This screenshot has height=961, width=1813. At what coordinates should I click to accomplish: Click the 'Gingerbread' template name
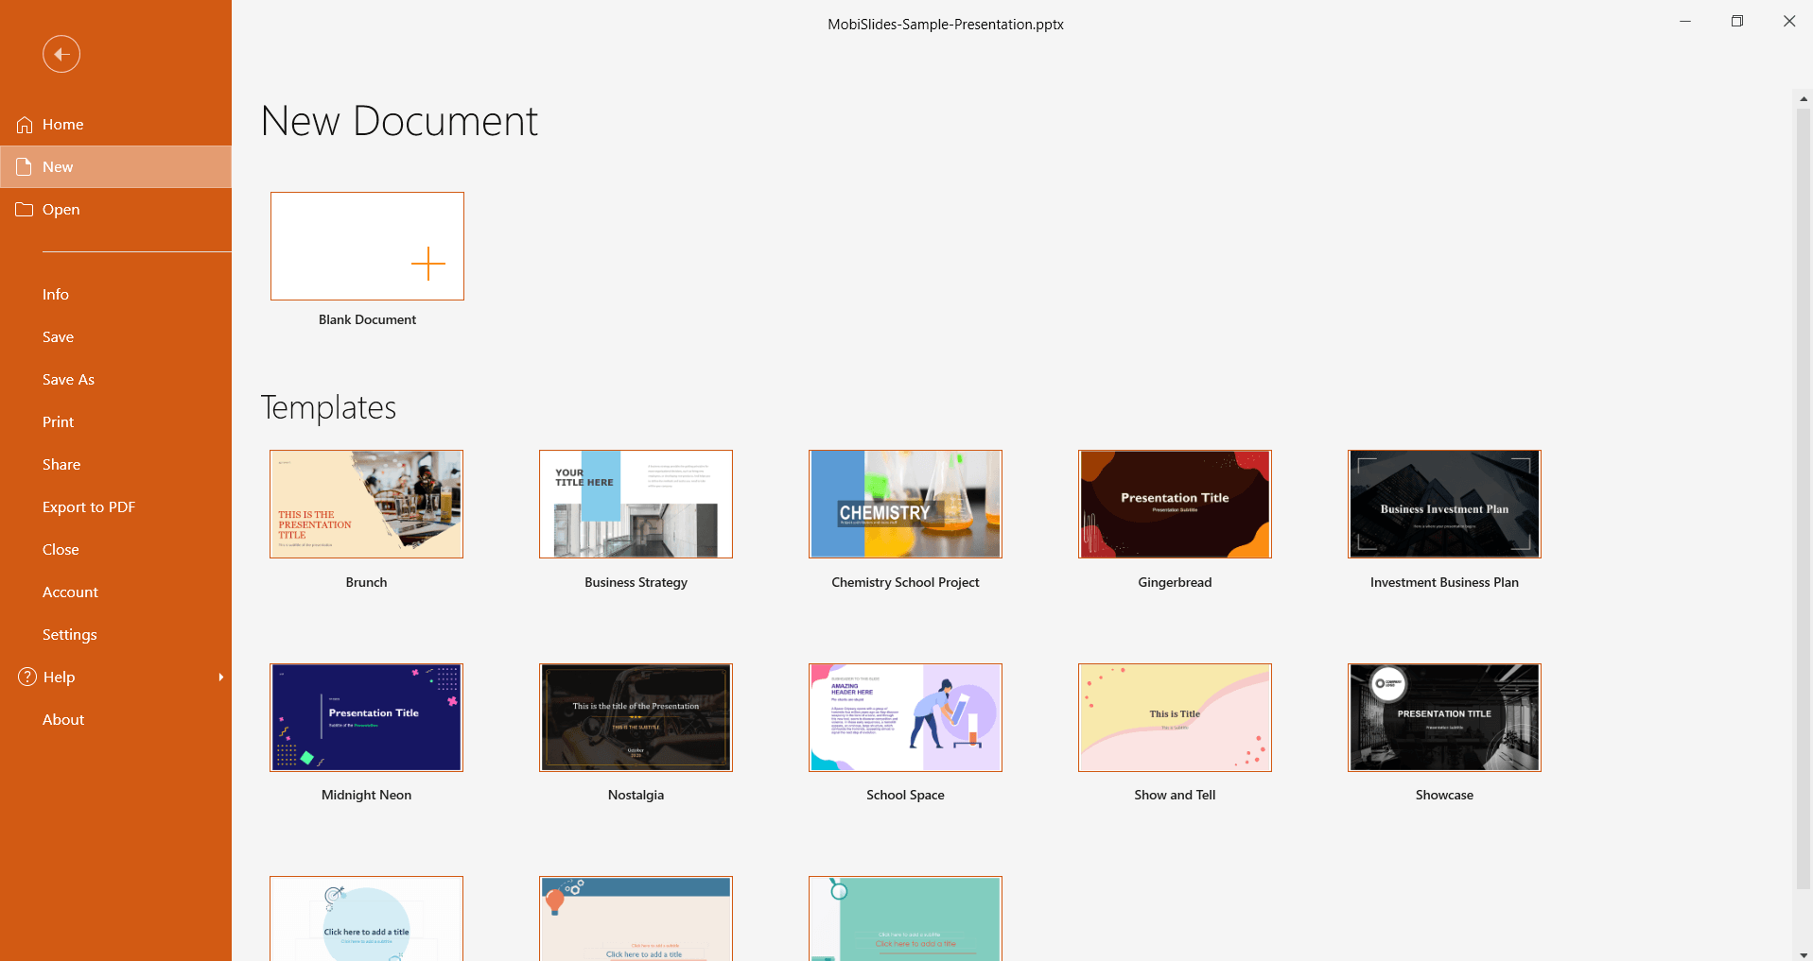pos(1176,583)
